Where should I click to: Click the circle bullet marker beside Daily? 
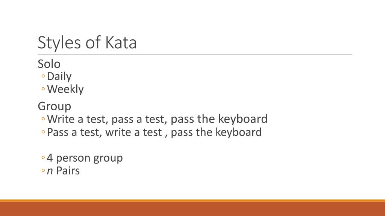[43, 76]
